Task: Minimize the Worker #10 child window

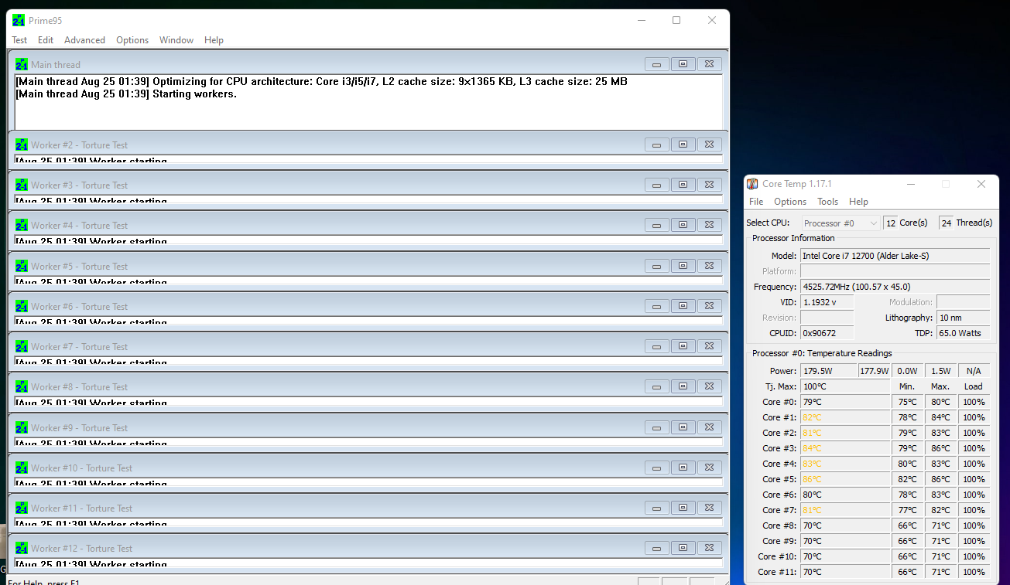Action: 657,468
